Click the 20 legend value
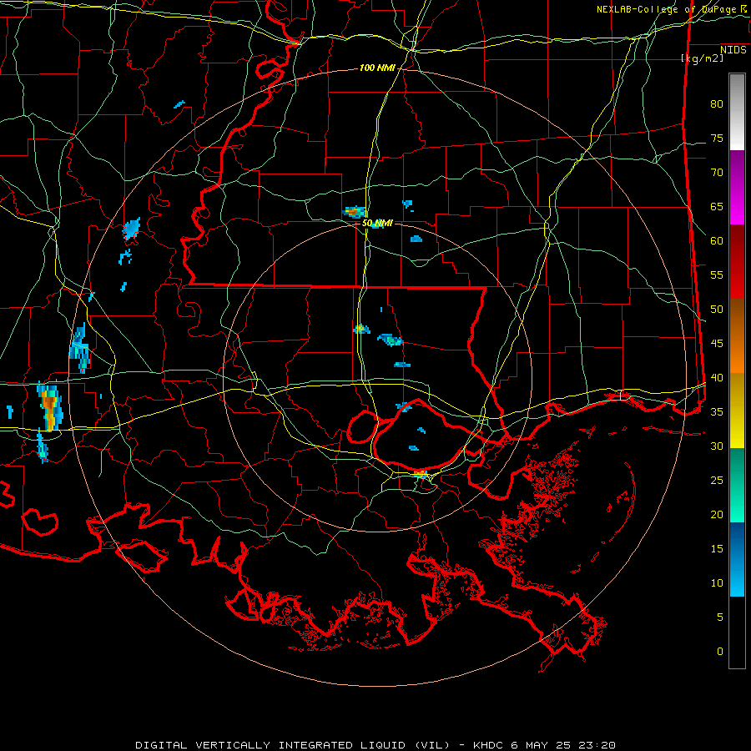This screenshot has height=751, width=751. click(717, 514)
